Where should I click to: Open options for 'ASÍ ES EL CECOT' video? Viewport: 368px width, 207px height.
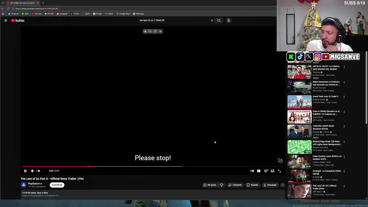point(344,67)
